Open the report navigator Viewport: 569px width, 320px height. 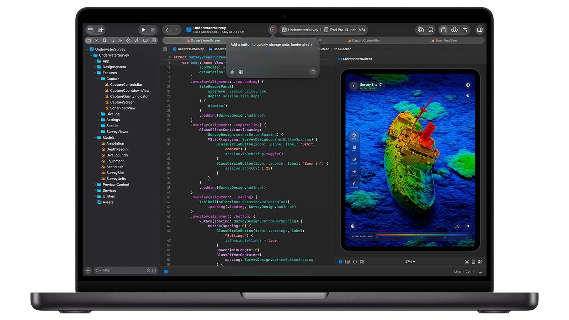(x=154, y=41)
